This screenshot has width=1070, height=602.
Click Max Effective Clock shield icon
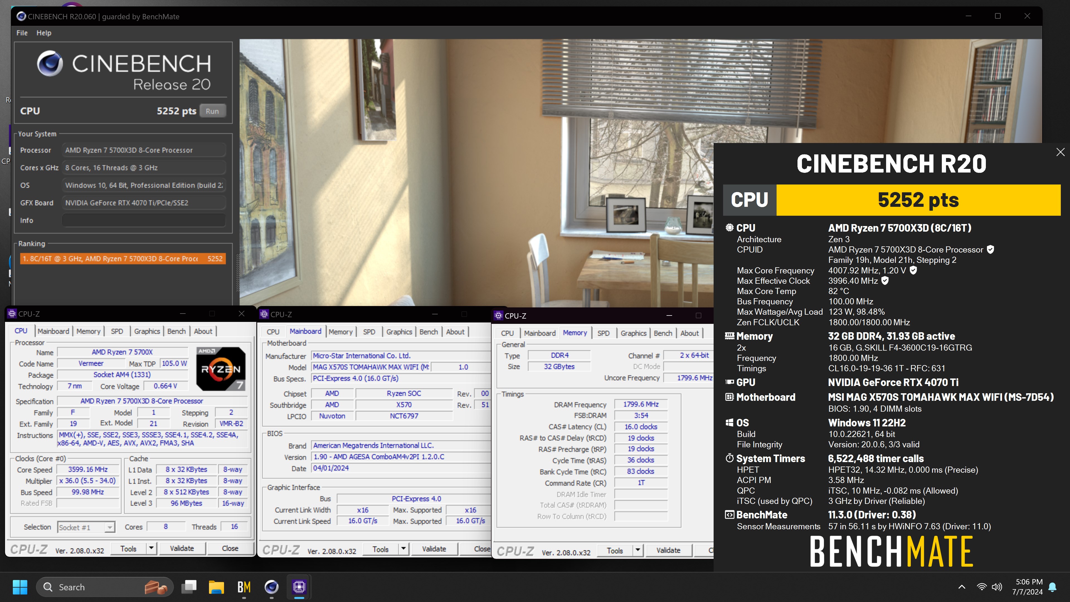tap(885, 280)
